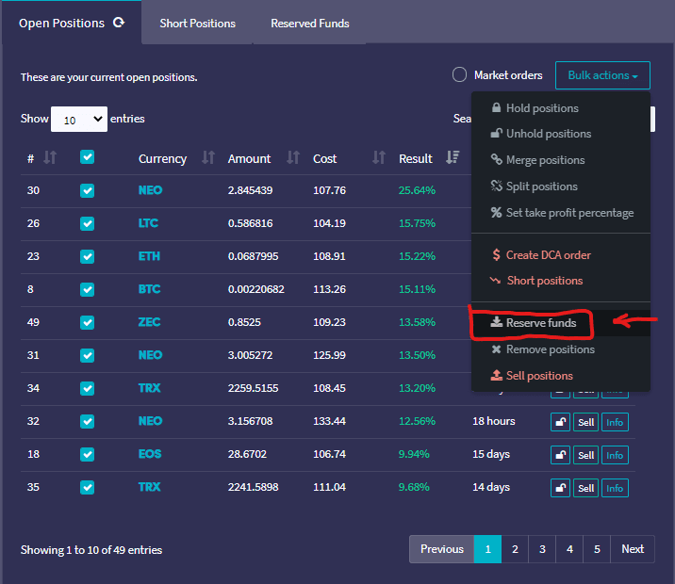Toggle the Market orders radio button

pos(459,74)
